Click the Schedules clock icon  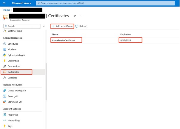pos(4,44)
